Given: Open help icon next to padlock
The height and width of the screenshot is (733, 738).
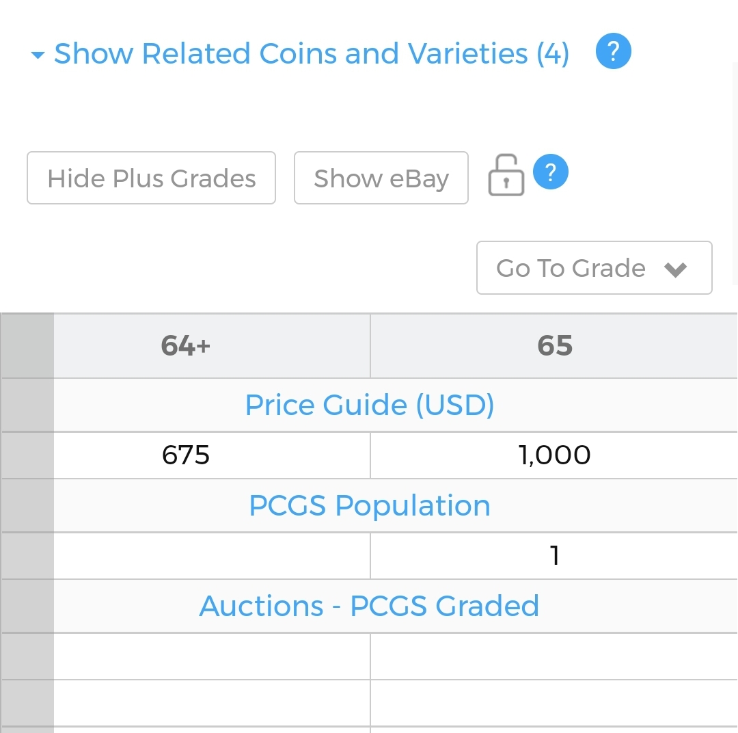Looking at the screenshot, I should click(551, 172).
